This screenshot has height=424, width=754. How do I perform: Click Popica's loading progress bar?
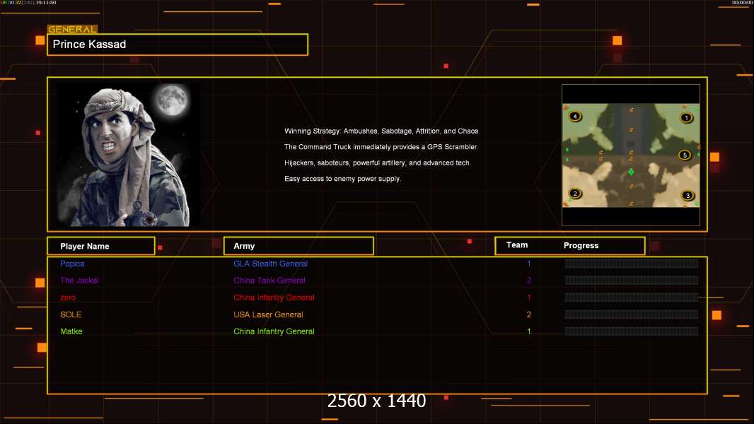[x=632, y=263]
